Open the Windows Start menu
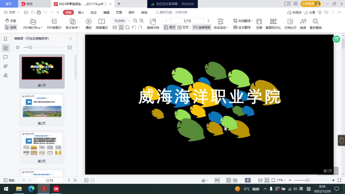Viewport: 345px width, 194px height. pos(6,189)
